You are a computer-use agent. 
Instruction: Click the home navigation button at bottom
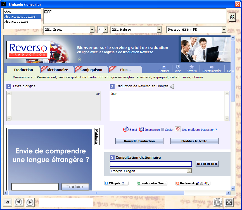click(x=8, y=202)
